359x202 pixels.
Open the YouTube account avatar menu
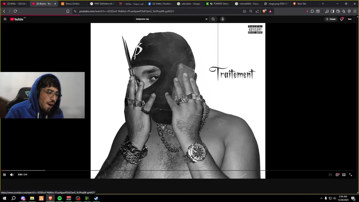(350, 19)
